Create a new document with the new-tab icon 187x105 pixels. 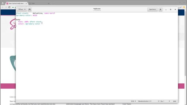(x=30, y=9)
